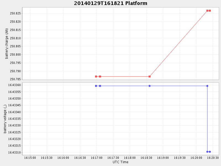Select blue circle marker near 16:18:35
This screenshot has height=166, width=221.
point(149,86)
